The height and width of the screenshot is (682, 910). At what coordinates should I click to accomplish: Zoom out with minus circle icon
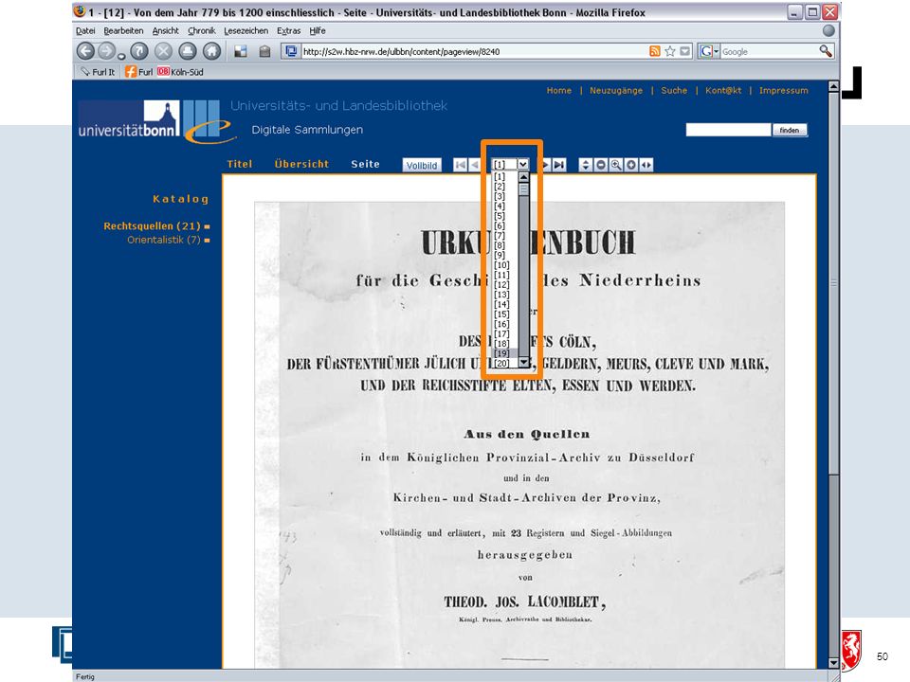pyautogui.click(x=601, y=165)
